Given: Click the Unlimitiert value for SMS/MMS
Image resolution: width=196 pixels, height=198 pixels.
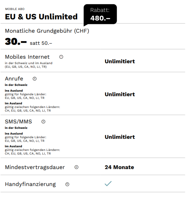Looking at the screenshot, I should (x=120, y=137).
